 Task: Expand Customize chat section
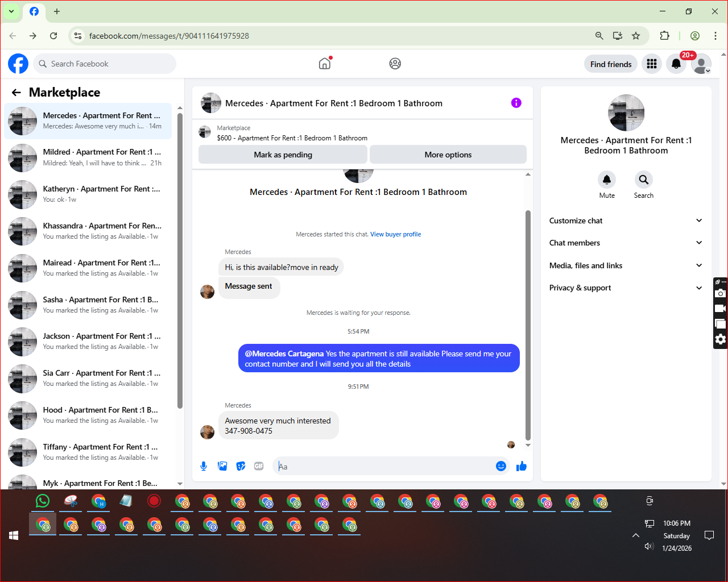coord(626,221)
